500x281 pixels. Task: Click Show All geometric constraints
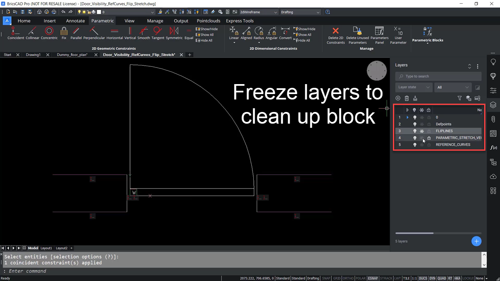coord(204,35)
